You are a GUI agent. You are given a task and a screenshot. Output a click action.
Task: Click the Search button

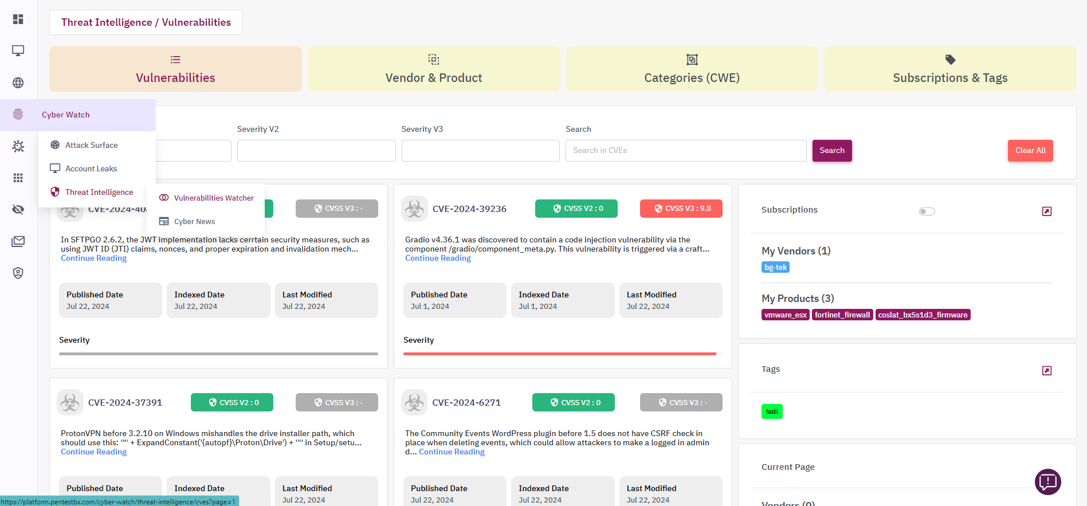[x=832, y=151]
